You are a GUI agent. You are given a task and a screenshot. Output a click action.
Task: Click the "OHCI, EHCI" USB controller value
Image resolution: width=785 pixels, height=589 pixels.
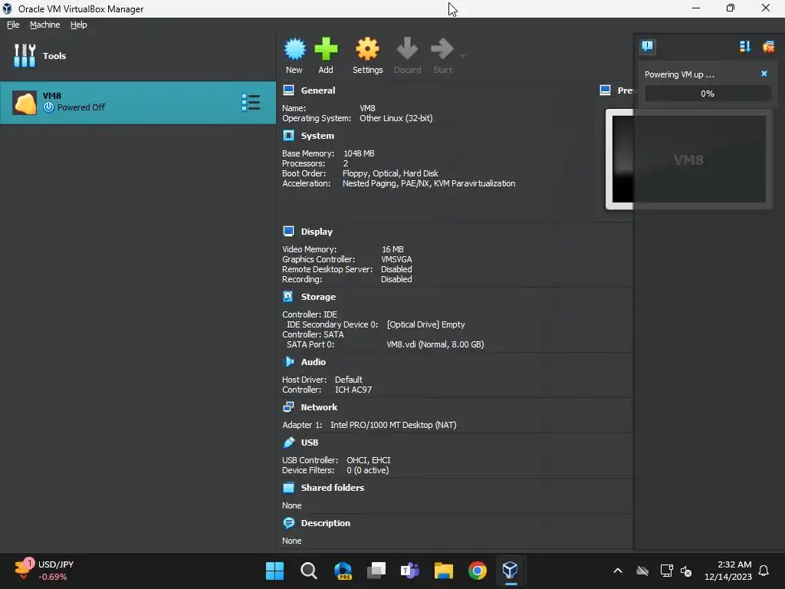click(x=369, y=460)
